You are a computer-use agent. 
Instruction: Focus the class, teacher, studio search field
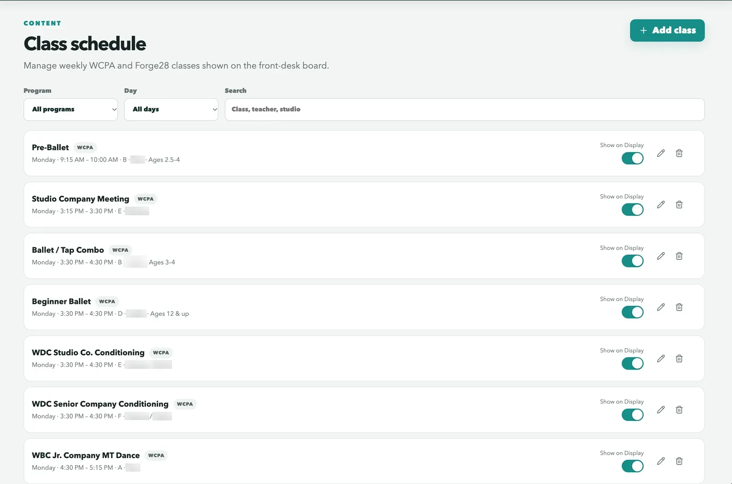coord(464,110)
